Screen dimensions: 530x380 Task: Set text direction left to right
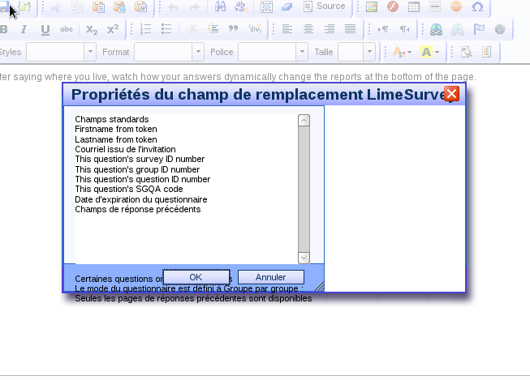tap(383, 29)
